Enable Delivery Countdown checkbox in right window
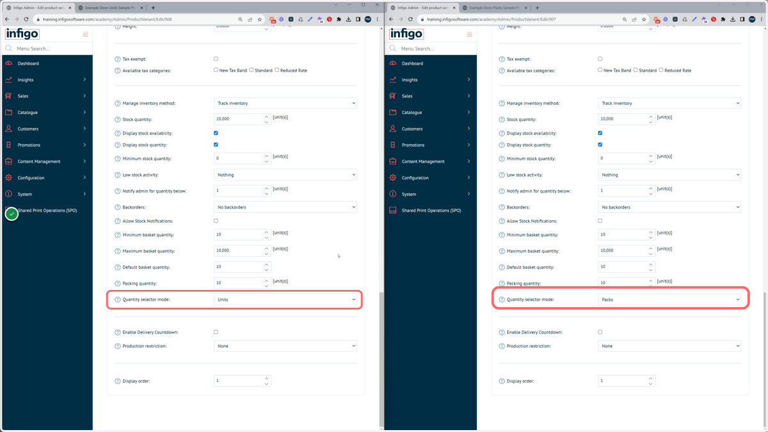This screenshot has height=432, width=768. point(600,332)
